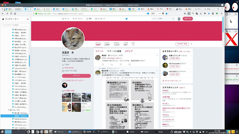Image resolution: width=239 pixels, height=134 pixels.
Task: Select the highlighted 黒葛原 bookmark entry
Action: click(x=15, y=116)
